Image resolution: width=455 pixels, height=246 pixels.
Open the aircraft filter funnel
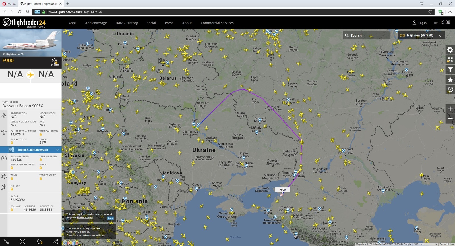click(x=450, y=70)
